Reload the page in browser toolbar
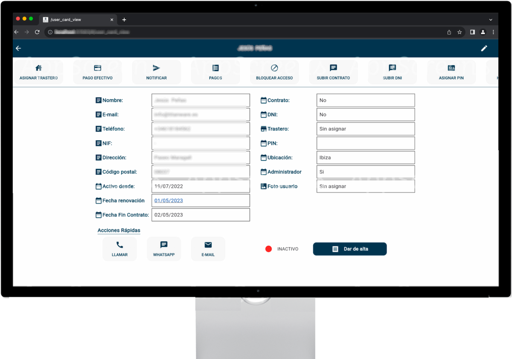512x359 pixels. tap(37, 32)
